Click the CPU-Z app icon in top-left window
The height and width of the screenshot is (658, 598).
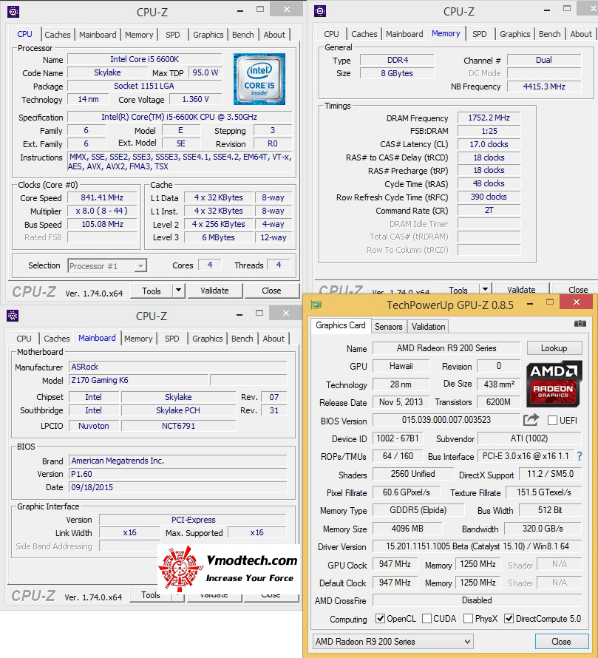tap(13, 12)
